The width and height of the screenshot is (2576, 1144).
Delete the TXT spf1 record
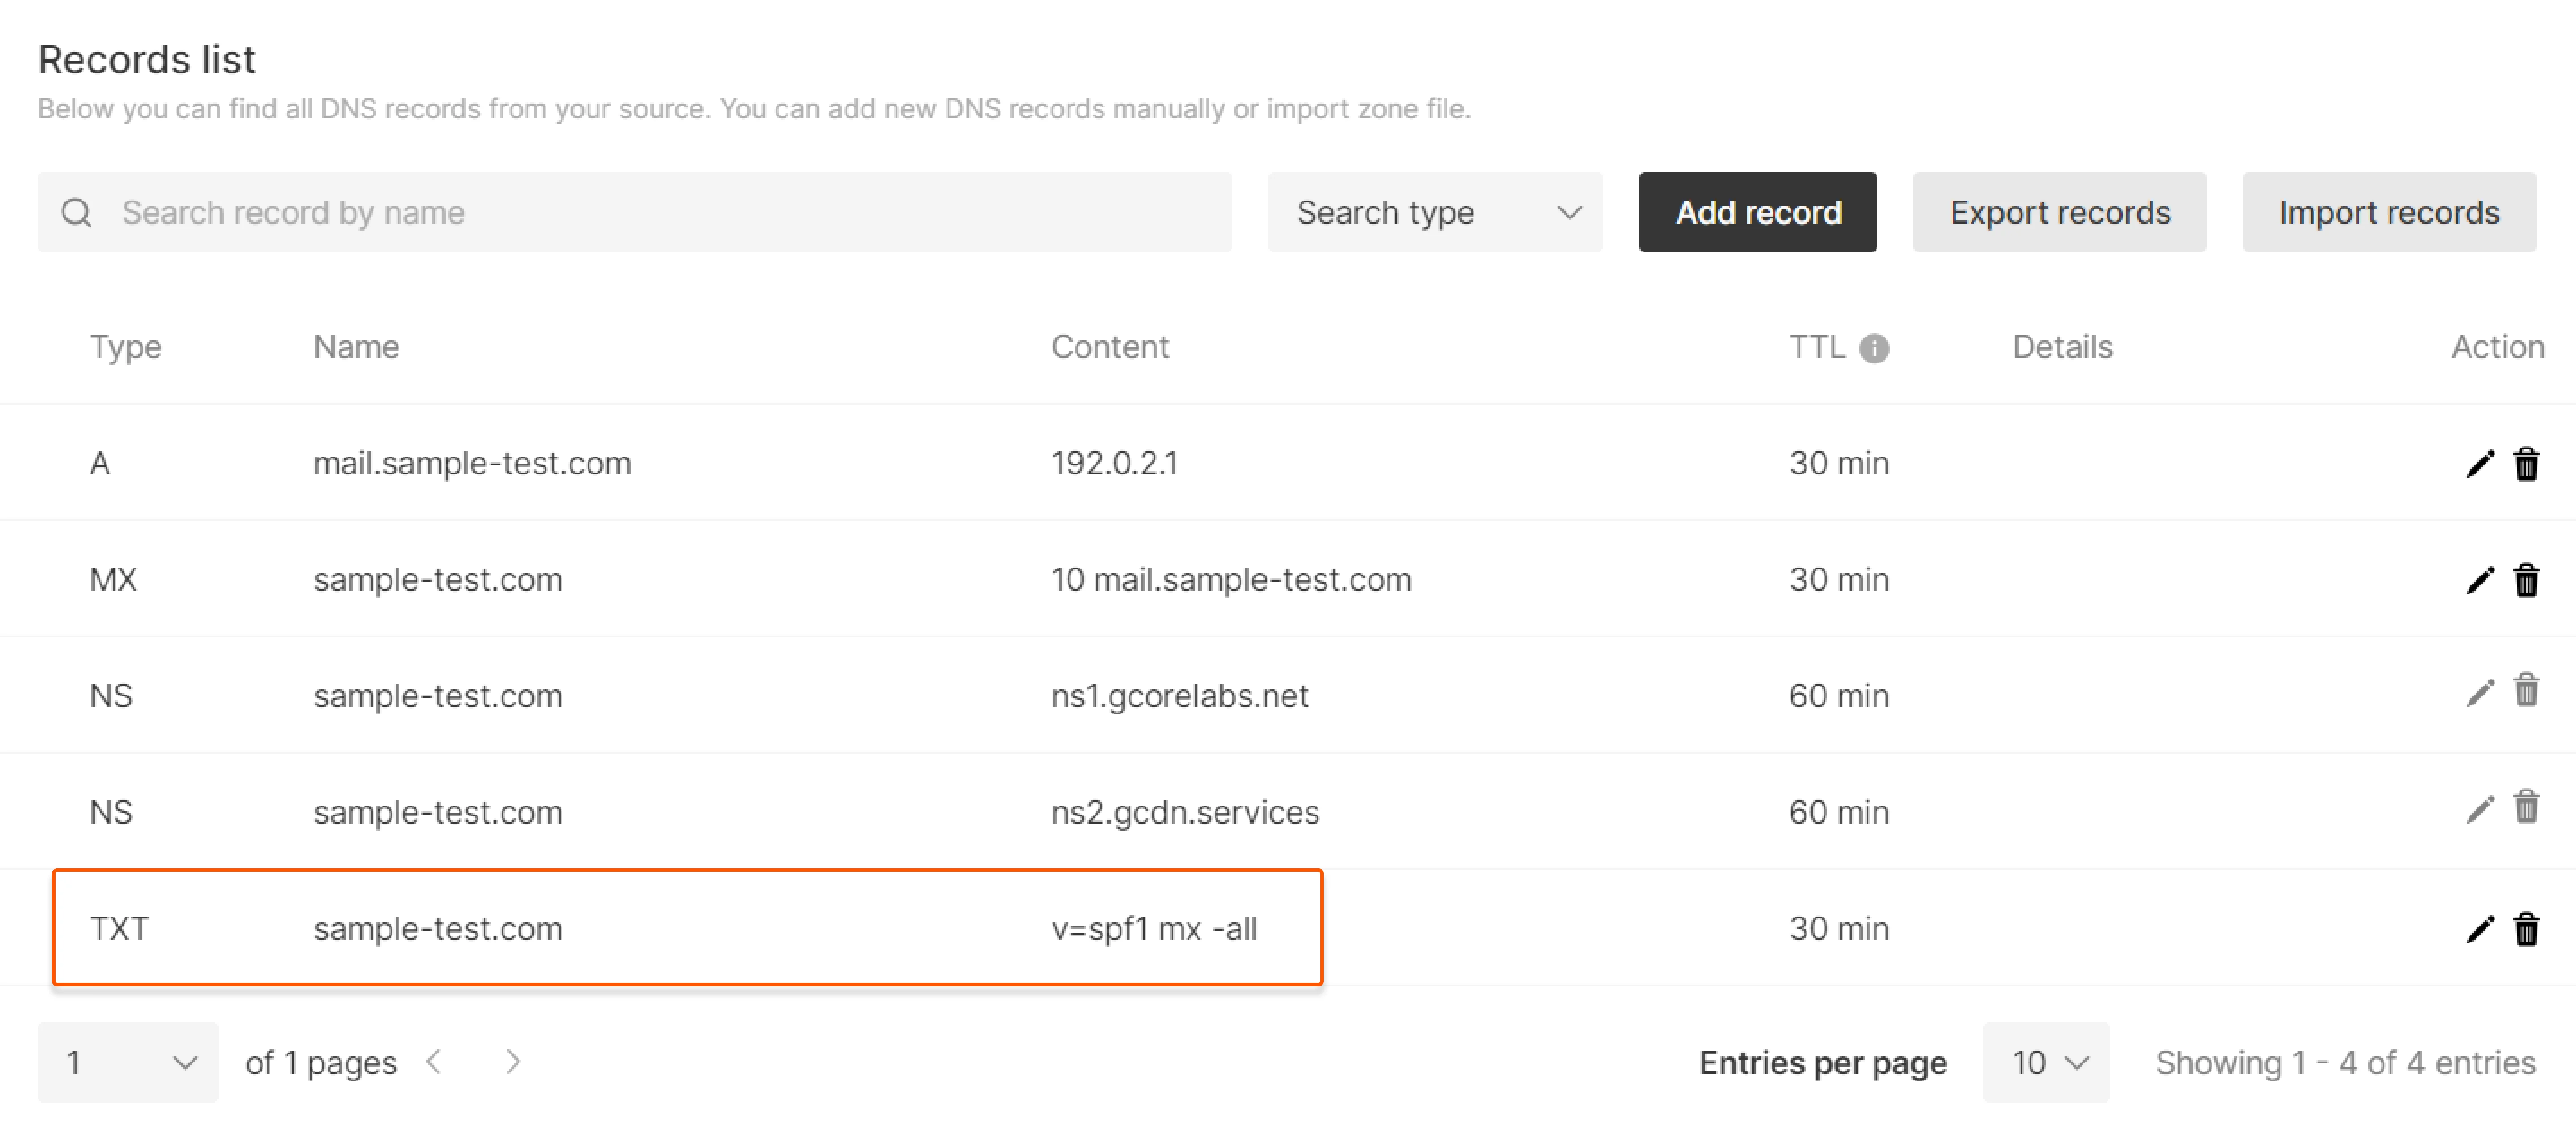(2526, 929)
